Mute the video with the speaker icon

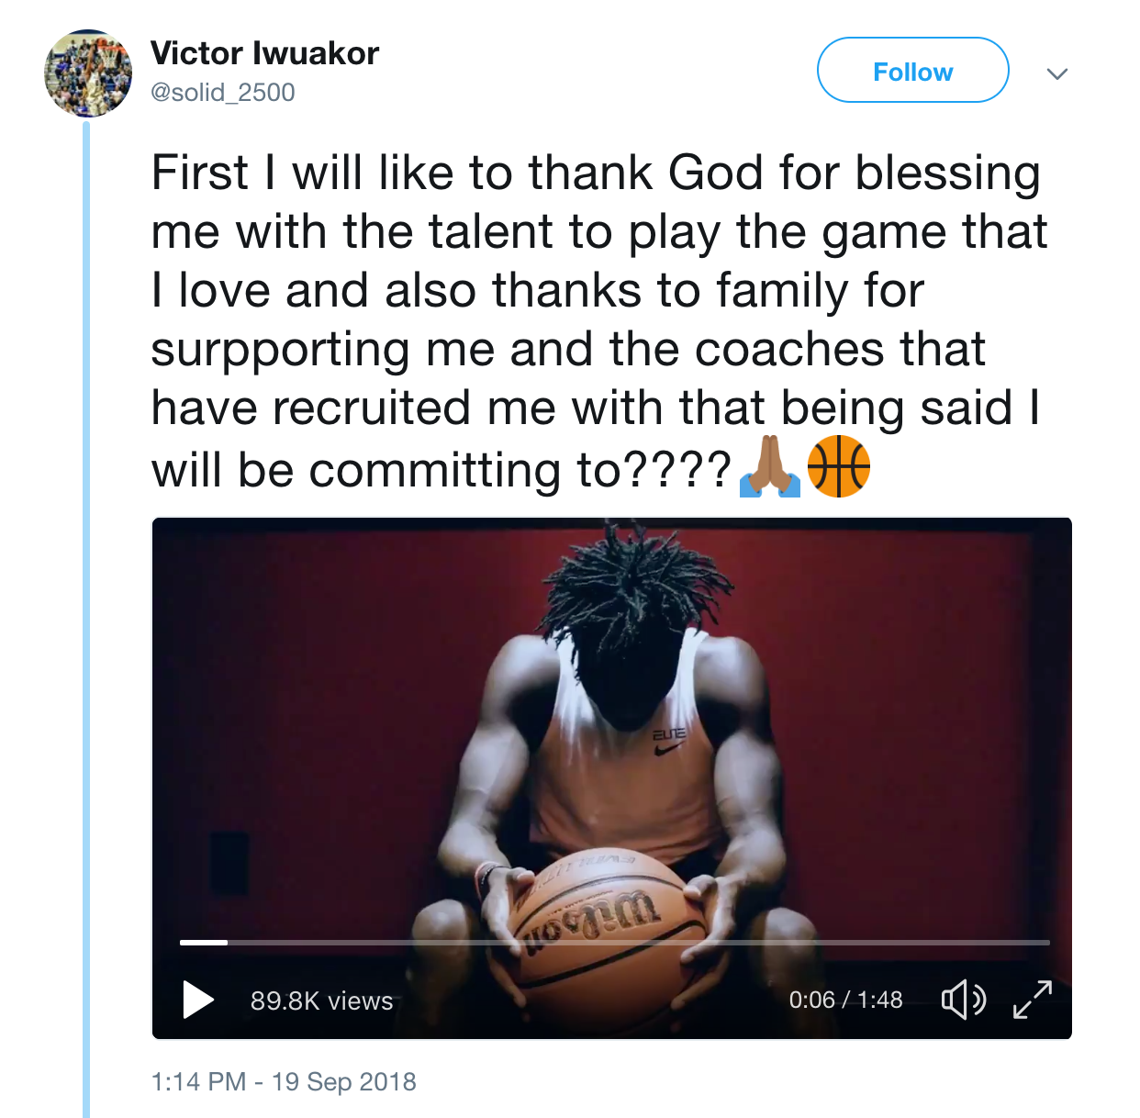tap(963, 999)
